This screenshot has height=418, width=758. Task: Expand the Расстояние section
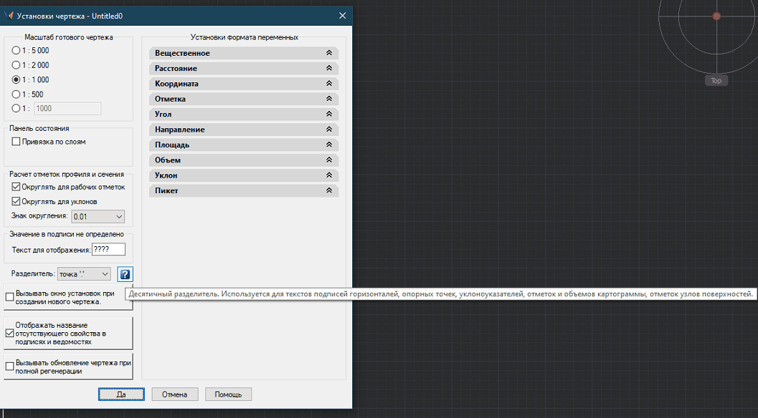[244, 69]
